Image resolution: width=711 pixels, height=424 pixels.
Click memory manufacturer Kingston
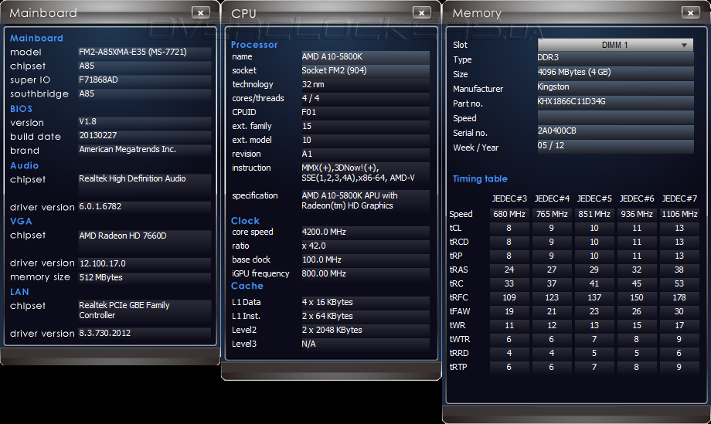click(x=615, y=87)
